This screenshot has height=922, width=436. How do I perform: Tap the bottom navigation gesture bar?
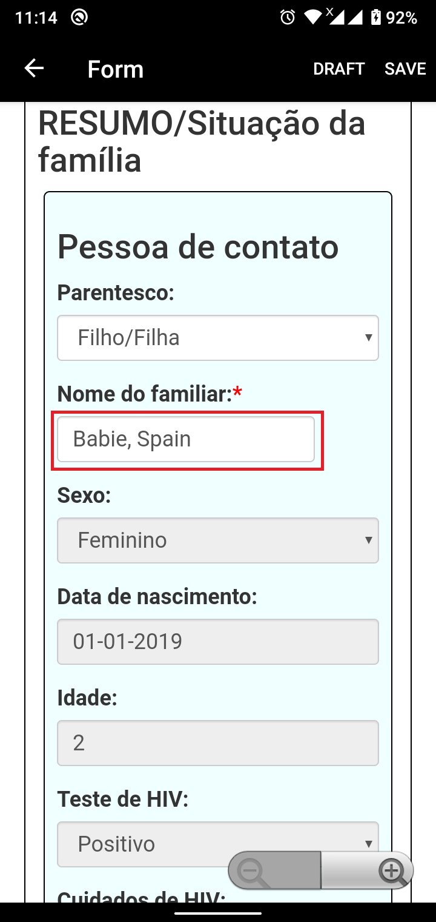point(218,912)
